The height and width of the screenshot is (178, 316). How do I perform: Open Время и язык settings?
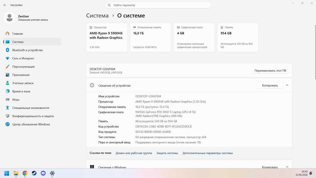click(x=32, y=91)
